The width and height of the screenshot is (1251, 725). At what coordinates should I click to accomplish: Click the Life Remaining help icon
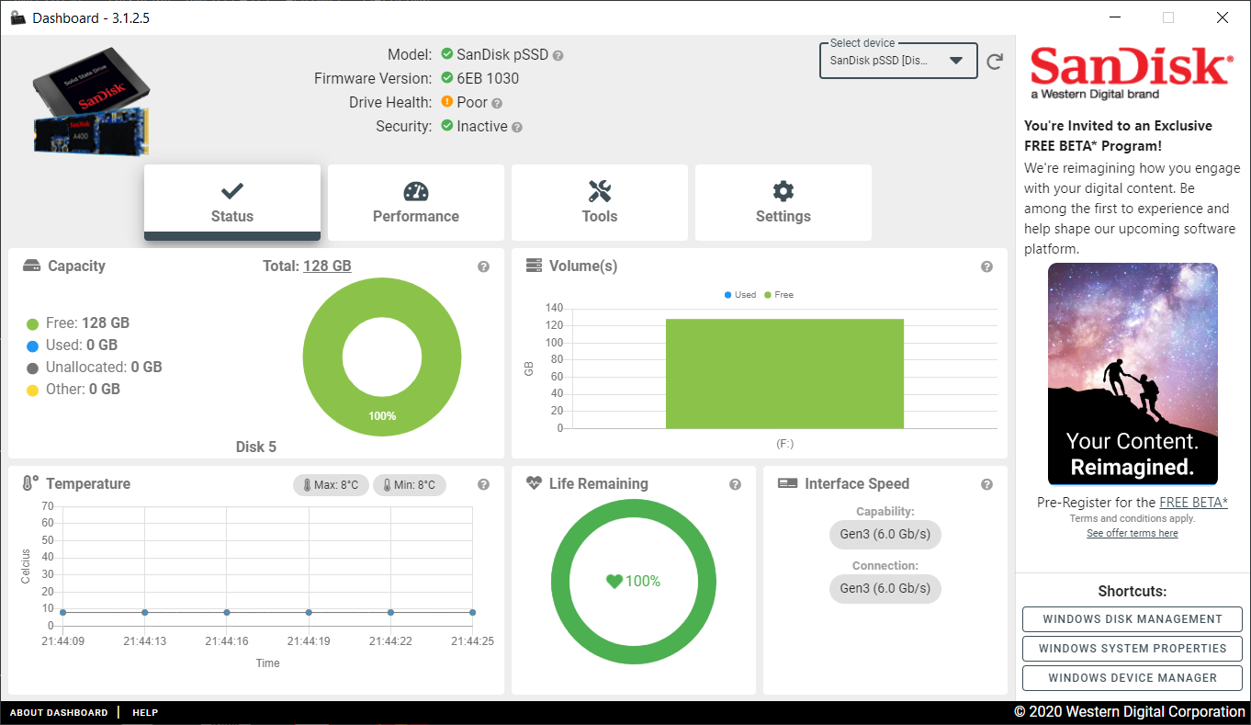[735, 484]
